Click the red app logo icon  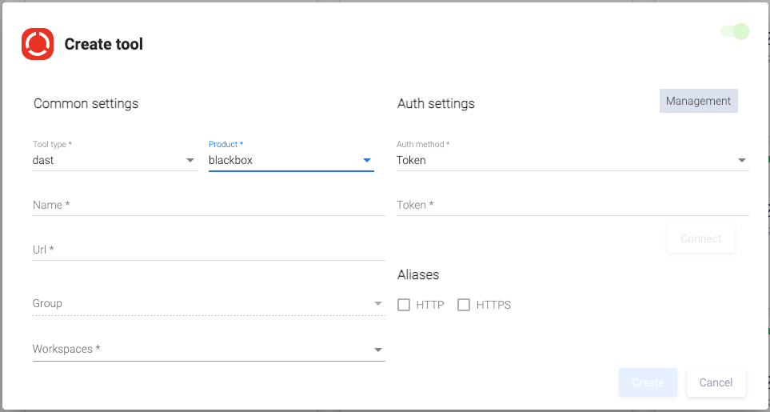(38, 44)
